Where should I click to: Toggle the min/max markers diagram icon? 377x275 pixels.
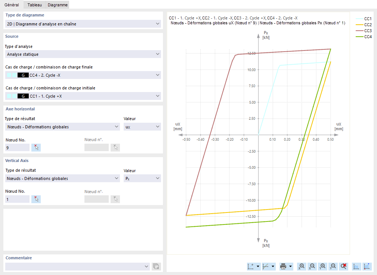tap(367, 266)
